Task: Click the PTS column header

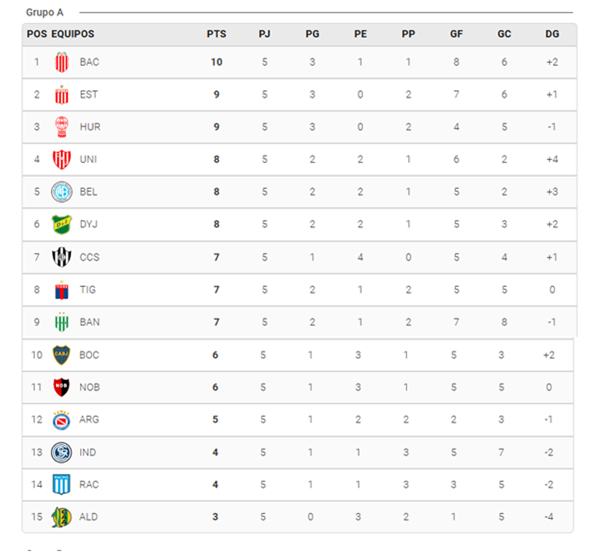Action: pyautogui.click(x=216, y=34)
